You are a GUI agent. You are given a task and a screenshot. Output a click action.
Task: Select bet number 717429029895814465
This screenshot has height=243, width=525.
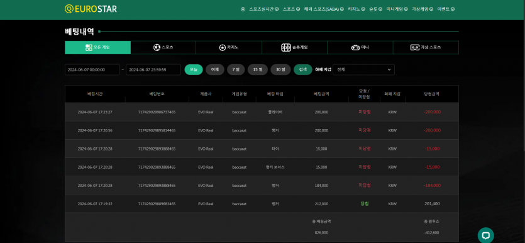157,130
